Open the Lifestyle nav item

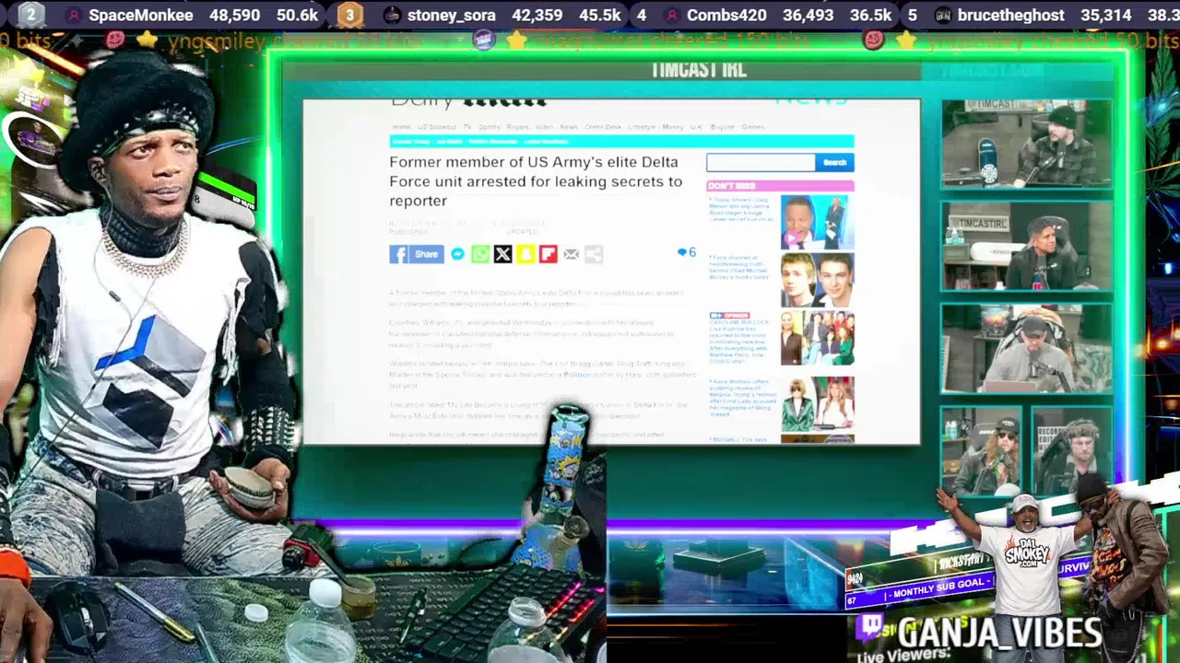point(643,127)
